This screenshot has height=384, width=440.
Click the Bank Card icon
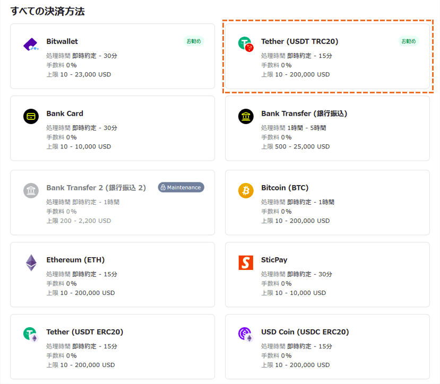(31, 116)
